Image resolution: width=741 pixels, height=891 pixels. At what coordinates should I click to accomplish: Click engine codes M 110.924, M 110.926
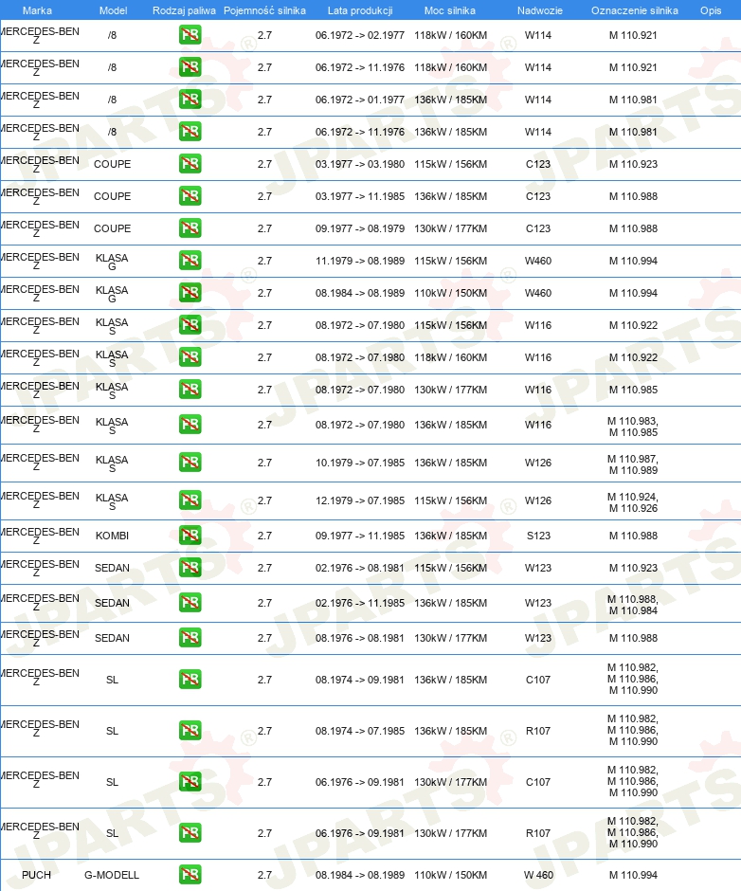(633, 502)
